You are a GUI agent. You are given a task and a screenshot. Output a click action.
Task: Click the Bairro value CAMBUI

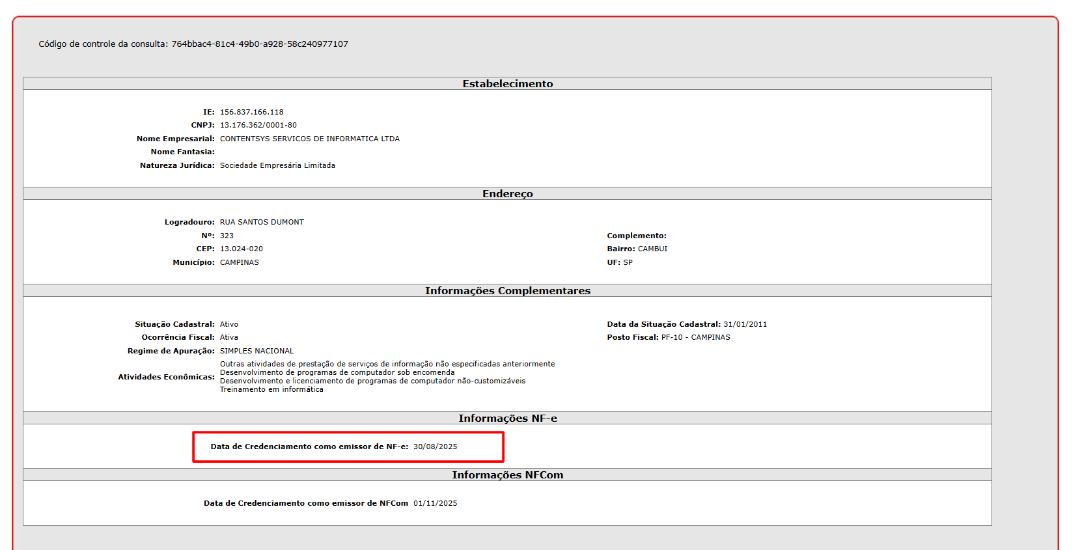652,249
